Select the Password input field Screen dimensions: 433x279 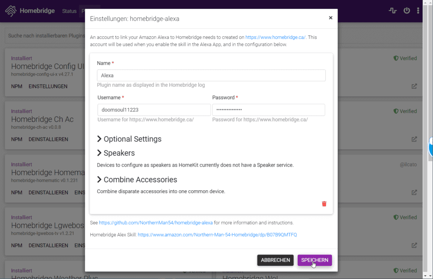pos(269,110)
